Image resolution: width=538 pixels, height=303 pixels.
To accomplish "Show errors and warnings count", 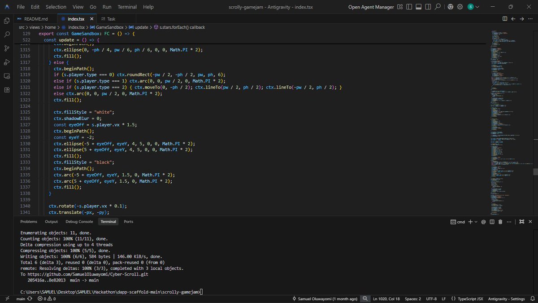I will (x=47, y=299).
